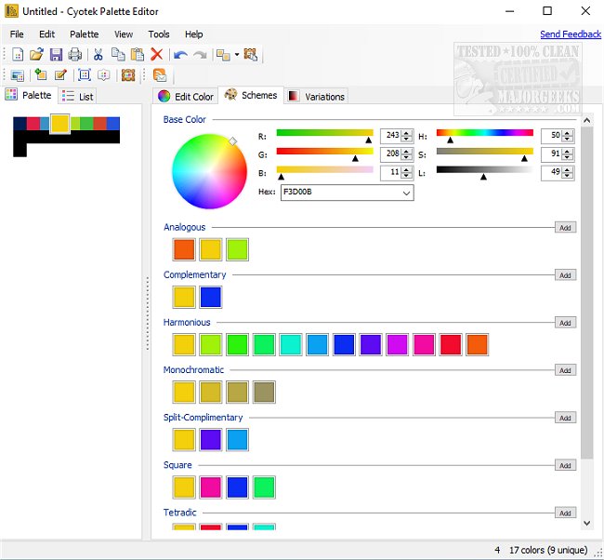Image resolution: width=604 pixels, height=560 pixels.
Task: Switch to the Variations tab
Action: pos(316,96)
